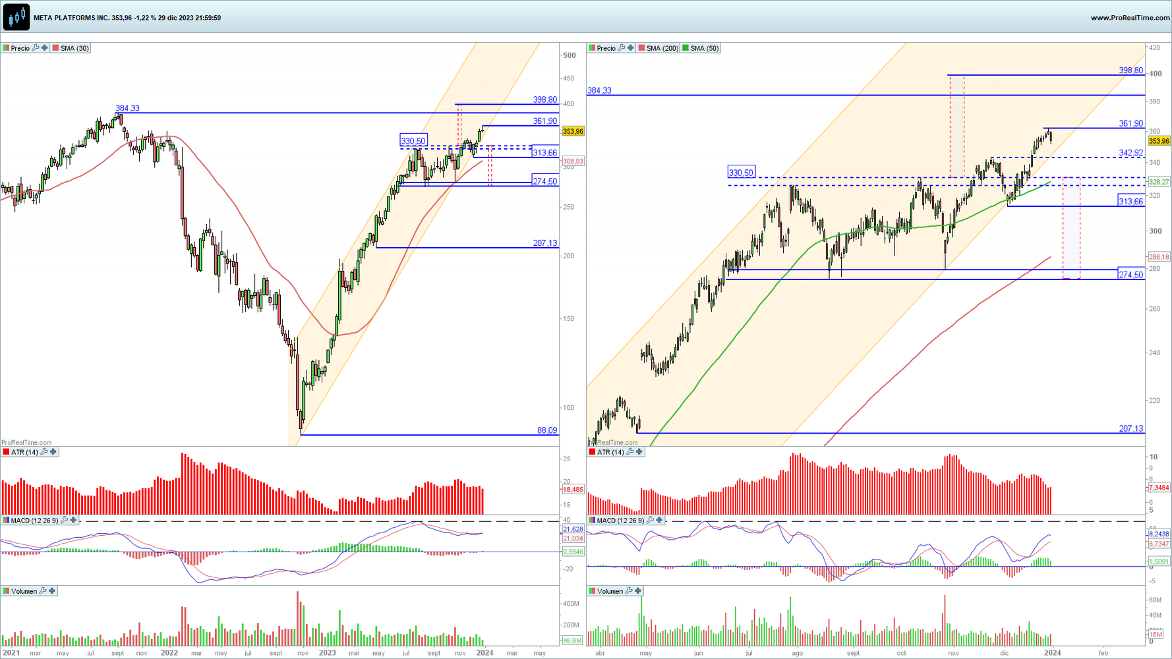Click the 88,09 level label in left chart
This screenshot has height=659, width=1172.
(x=547, y=430)
